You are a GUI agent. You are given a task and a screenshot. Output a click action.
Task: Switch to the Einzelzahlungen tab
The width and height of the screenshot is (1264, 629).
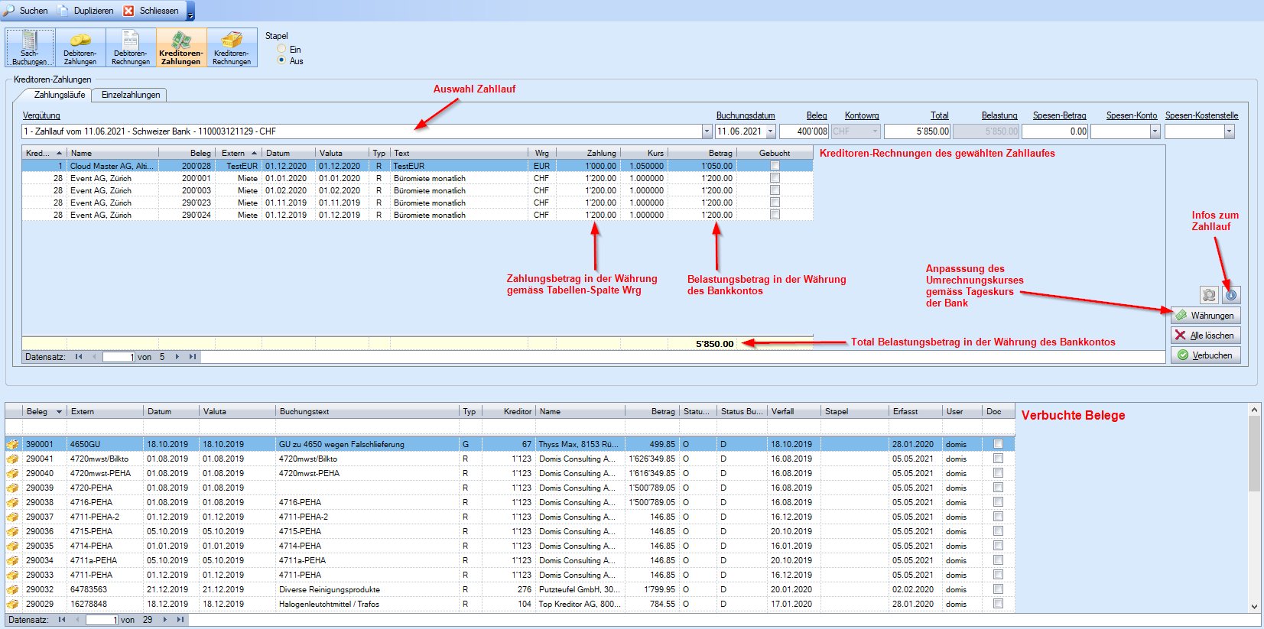pyautogui.click(x=131, y=95)
